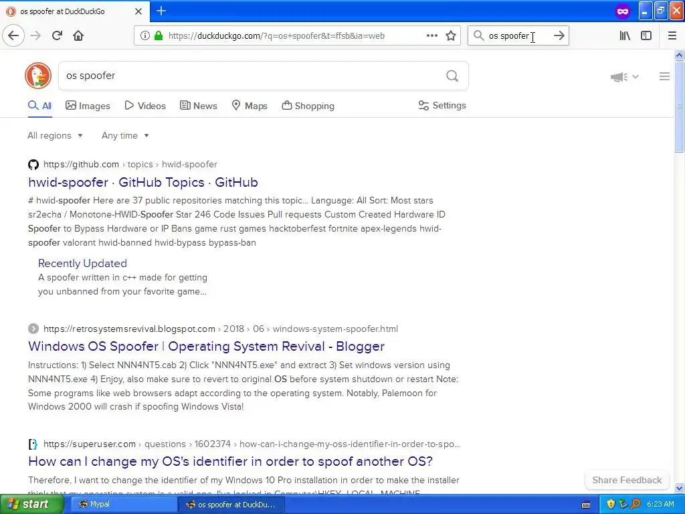
Task: Click the vertical scrollbar thumb
Action: click(x=679, y=106)
